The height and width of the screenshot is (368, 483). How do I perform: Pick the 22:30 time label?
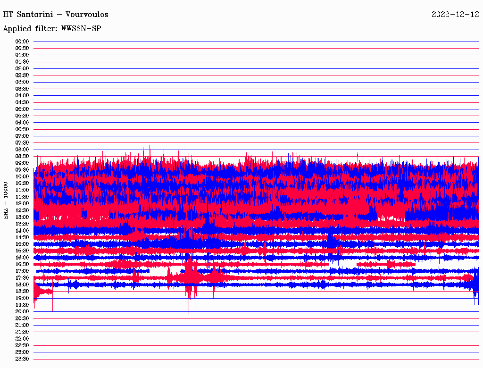22,345
